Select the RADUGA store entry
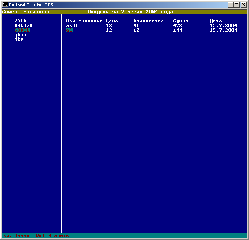The image size is (249, 240). [23, 25]
